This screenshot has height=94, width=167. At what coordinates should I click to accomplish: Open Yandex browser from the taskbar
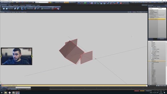(10, 93)
